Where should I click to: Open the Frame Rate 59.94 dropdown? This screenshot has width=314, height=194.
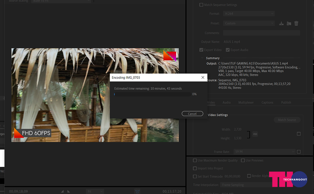264,152
